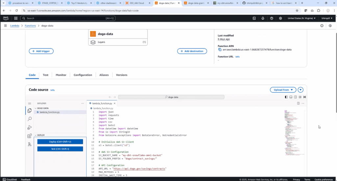This screenshot has height=181, width=337.
Task: Open Run and Debug view icon
Action: point(30,127)
